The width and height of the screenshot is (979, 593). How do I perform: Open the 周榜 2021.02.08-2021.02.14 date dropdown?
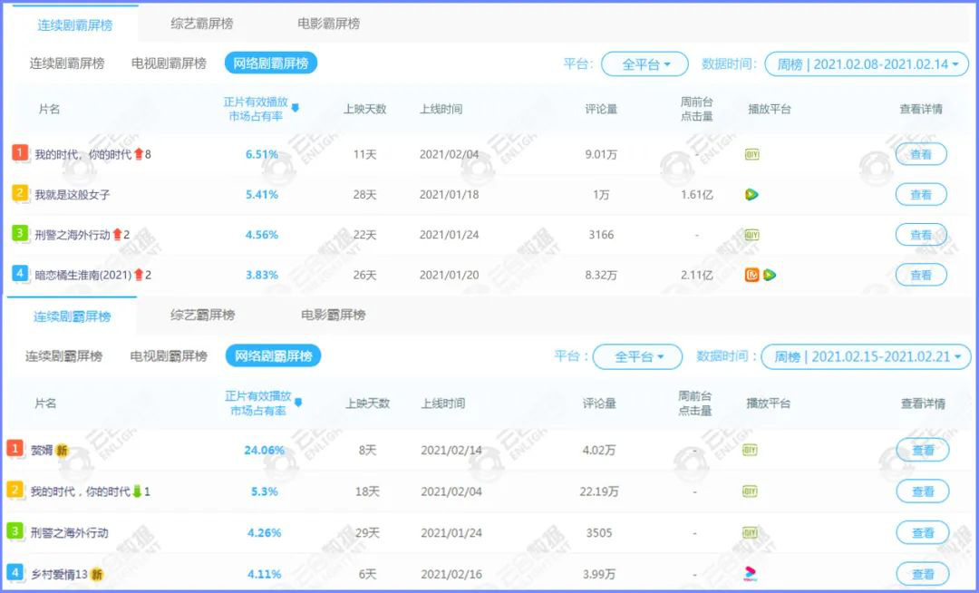click(x=867, y=64)
